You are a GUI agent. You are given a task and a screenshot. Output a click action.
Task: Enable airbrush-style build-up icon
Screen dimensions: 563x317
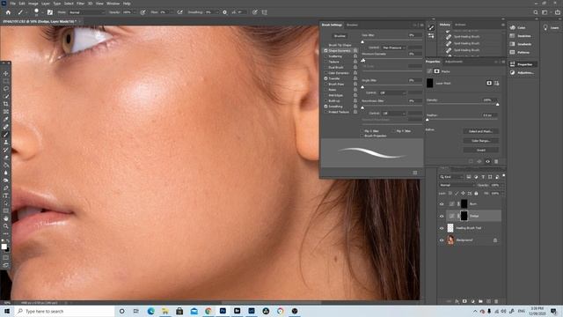pyautogui.click(x=179, y=12)
